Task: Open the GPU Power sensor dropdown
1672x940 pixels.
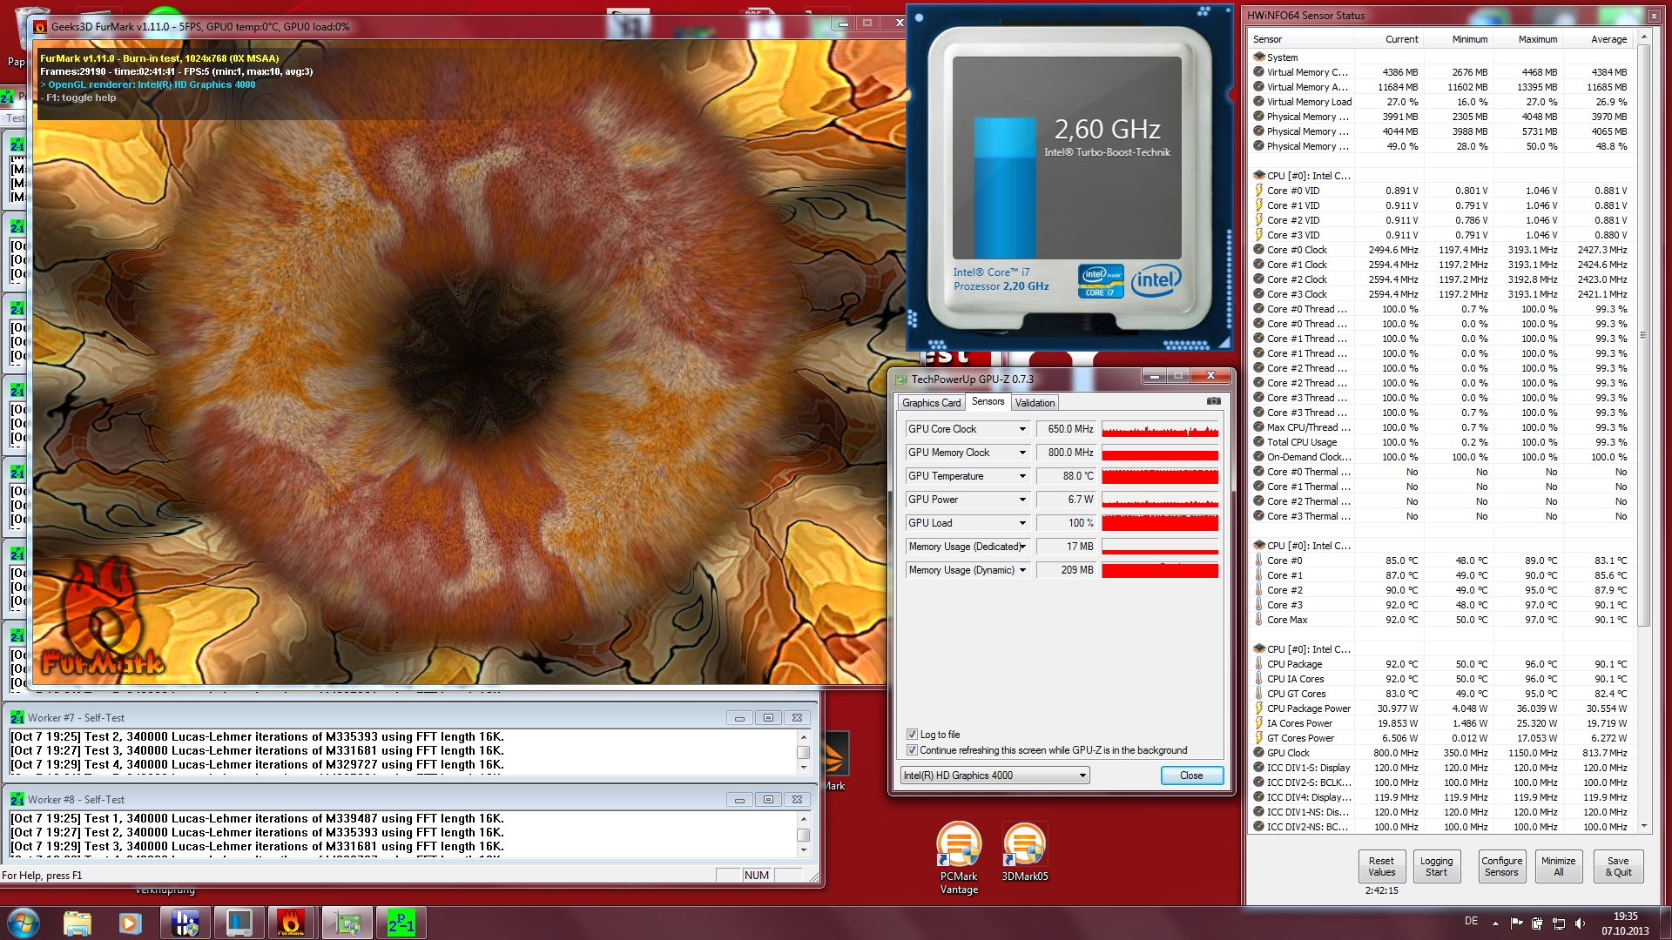Action: click(1022, 500)
